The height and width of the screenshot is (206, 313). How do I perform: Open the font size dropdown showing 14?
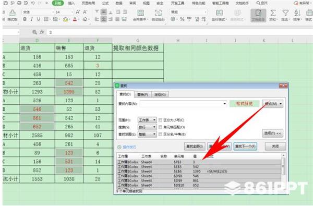64,12
